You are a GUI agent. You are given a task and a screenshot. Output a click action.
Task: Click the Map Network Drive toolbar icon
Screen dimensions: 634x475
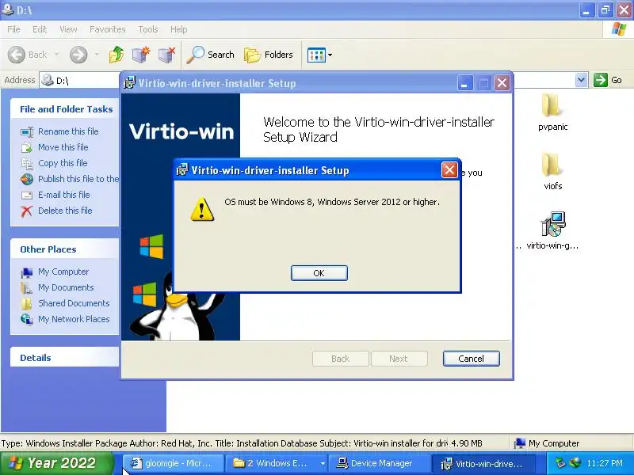pos(141,55)
